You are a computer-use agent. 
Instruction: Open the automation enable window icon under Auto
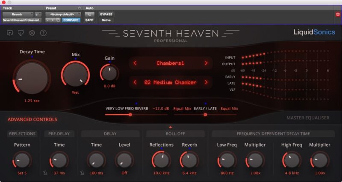click(x=89, y=14)
